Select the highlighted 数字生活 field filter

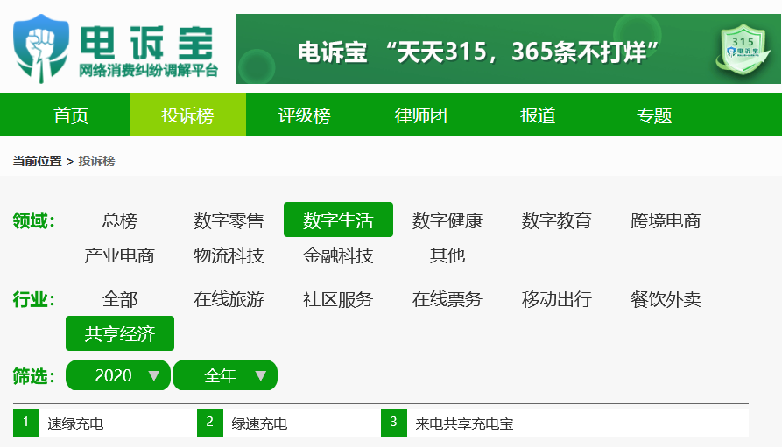click(x=338, y=220)
